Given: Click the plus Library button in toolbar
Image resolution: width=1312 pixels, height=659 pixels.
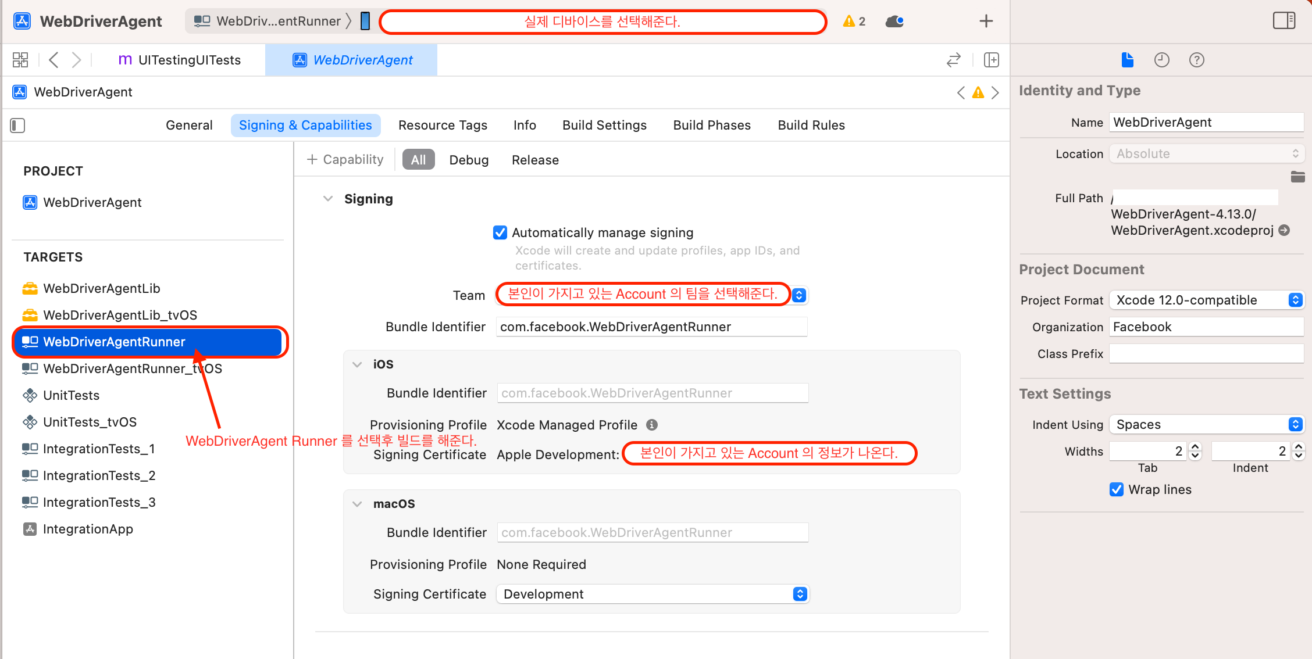Looking at the screenshot, I should (986, 22).
